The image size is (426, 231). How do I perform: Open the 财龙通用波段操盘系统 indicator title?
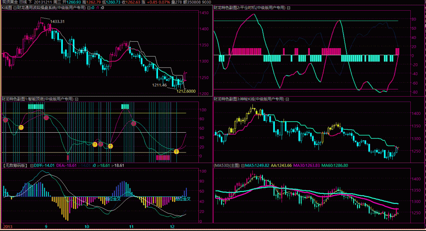coord(52,7)
